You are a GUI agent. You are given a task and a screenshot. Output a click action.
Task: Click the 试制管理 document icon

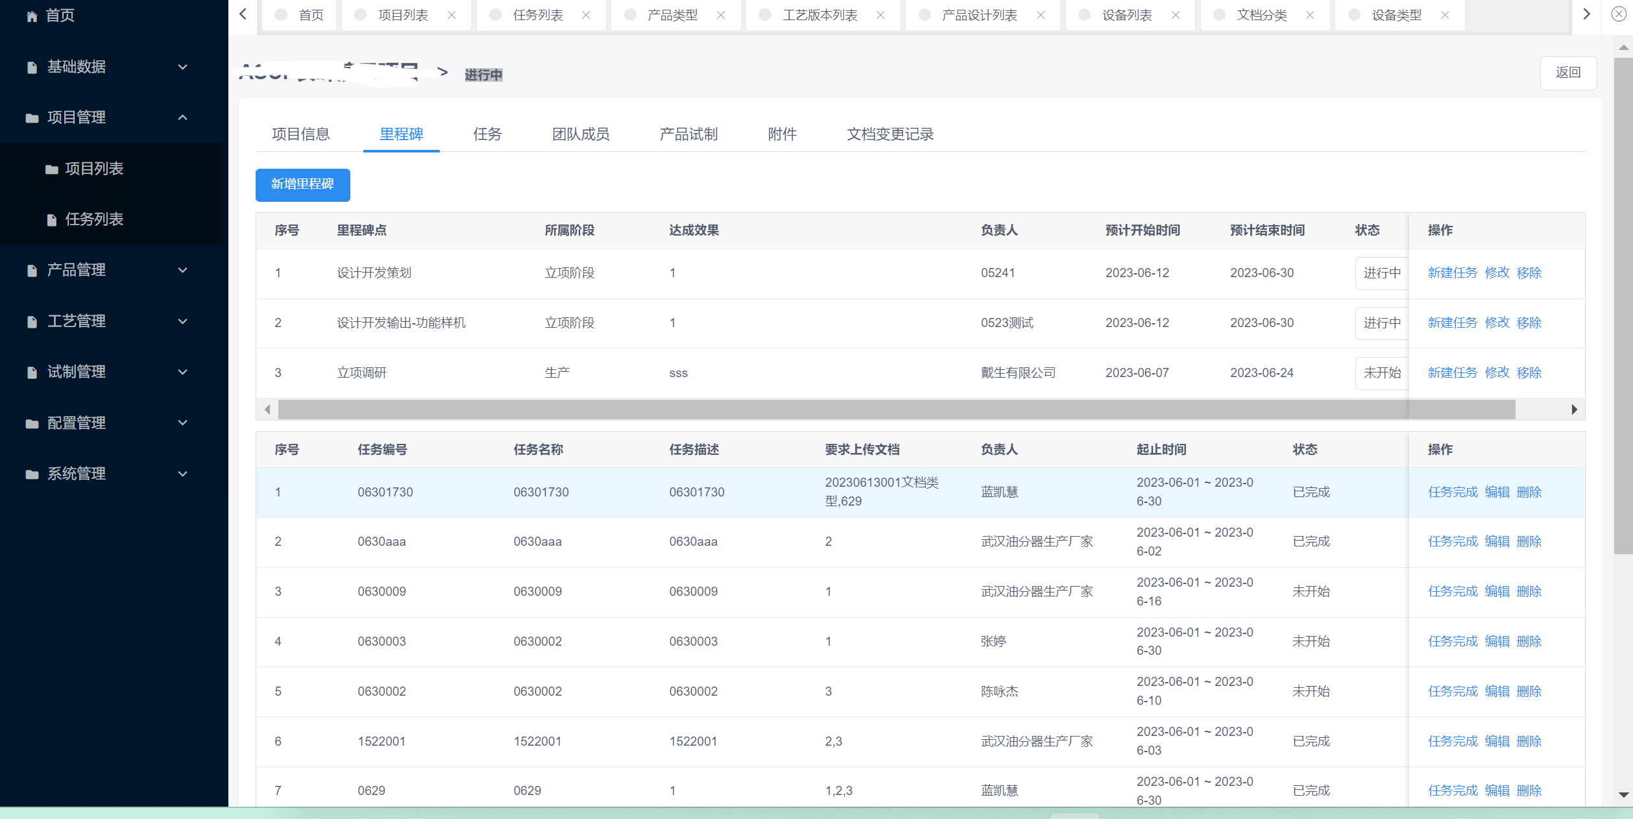32,372
